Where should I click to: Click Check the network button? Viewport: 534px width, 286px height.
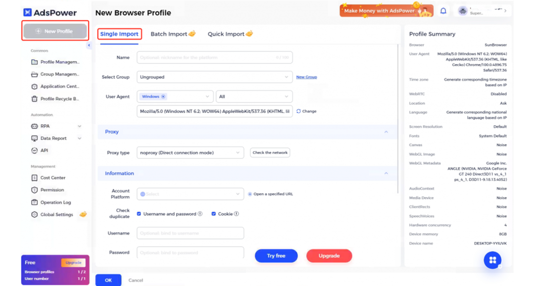point(270,153)
